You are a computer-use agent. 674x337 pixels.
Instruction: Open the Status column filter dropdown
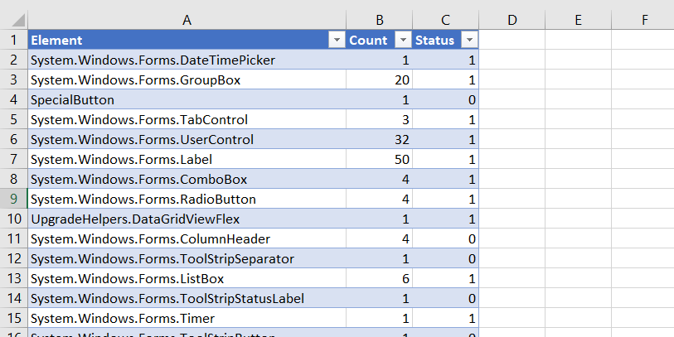tap(468, 40)
